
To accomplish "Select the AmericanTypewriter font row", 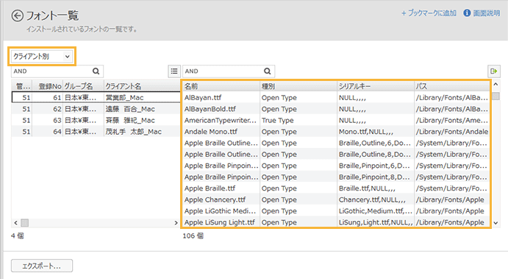I will pyautogui.click(x=336, y=120).
